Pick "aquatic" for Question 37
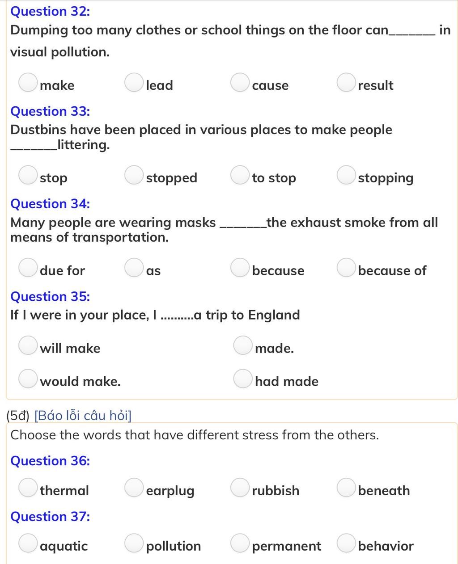Screen dimensions: 458x564 (x=28, y=543)
